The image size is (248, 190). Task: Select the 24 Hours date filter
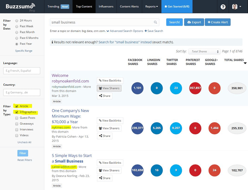(17, 21)
